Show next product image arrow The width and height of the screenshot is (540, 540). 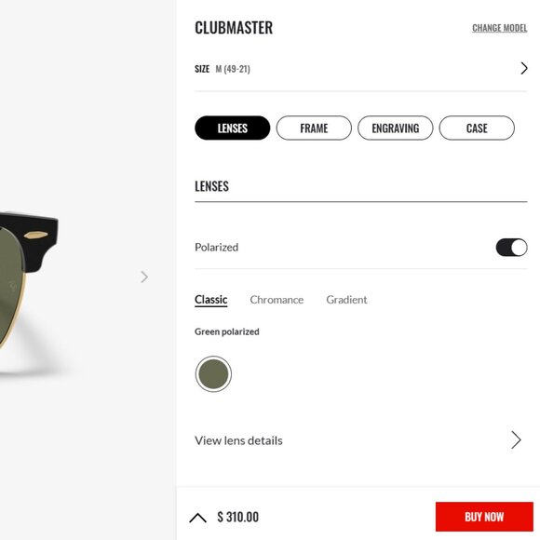(x=144, y=277)
